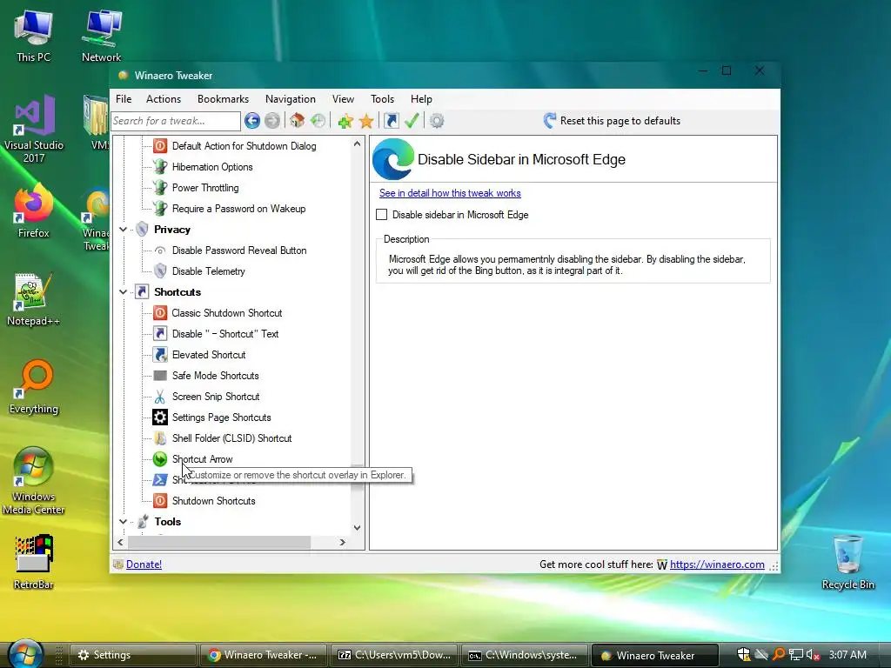Click the Donate! link
Viewport: 891px width, 668px height.
coord(144,564)
